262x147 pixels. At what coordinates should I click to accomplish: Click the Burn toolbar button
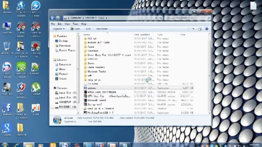tap(88, 29)
